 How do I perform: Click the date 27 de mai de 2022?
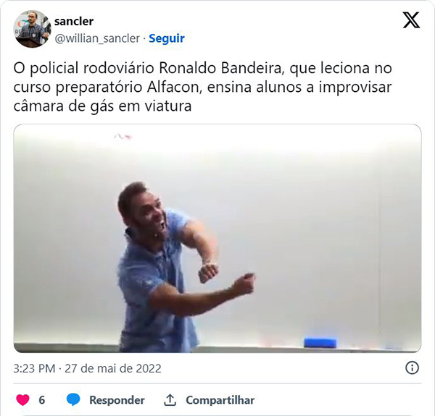point(113,368)
